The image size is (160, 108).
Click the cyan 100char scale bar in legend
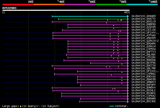(112, 106)
